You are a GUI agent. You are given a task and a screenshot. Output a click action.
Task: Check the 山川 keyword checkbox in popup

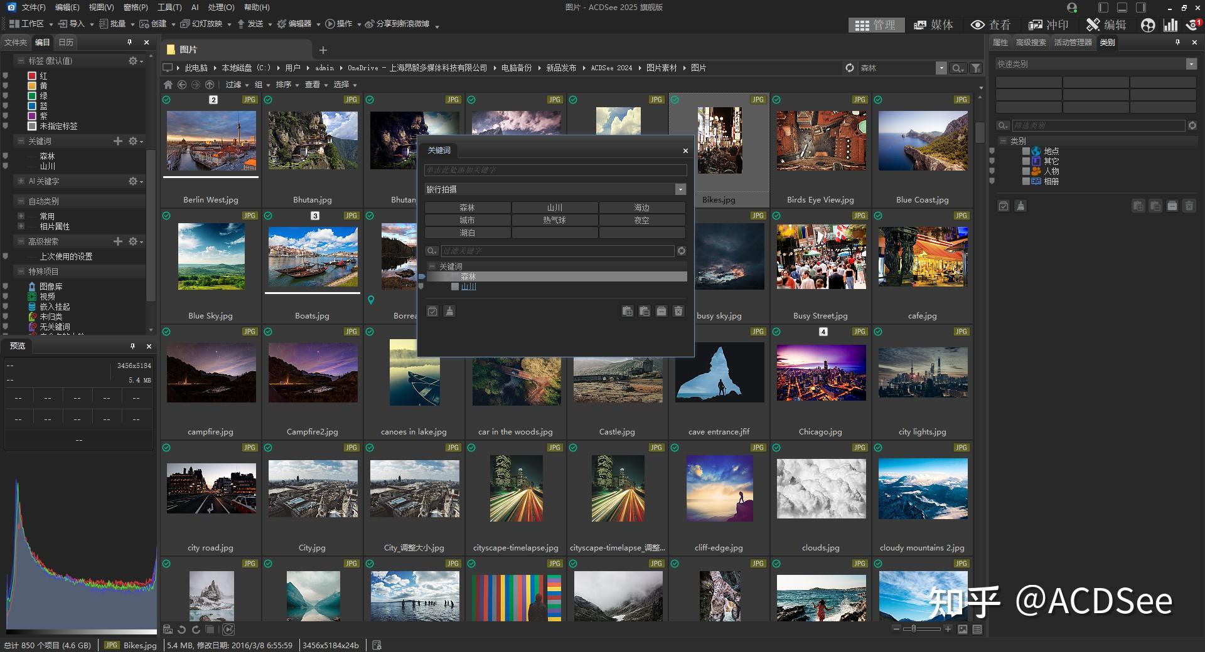point(455,287)
